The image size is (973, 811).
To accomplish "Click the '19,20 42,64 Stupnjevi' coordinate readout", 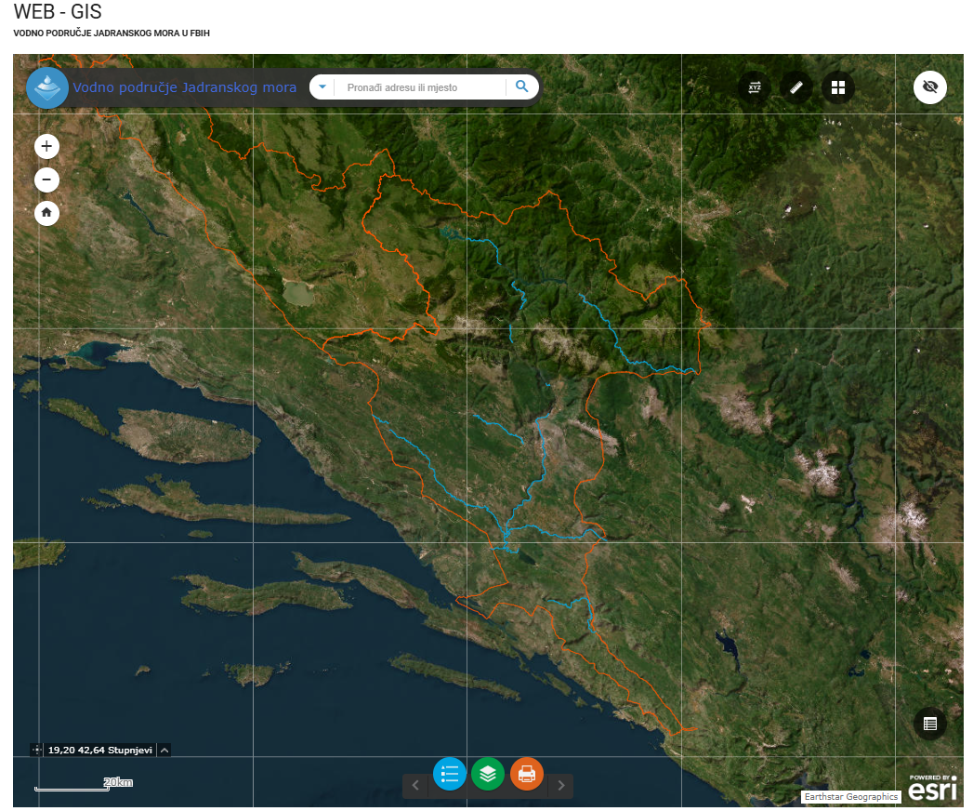I will click(x=100, y=751).
